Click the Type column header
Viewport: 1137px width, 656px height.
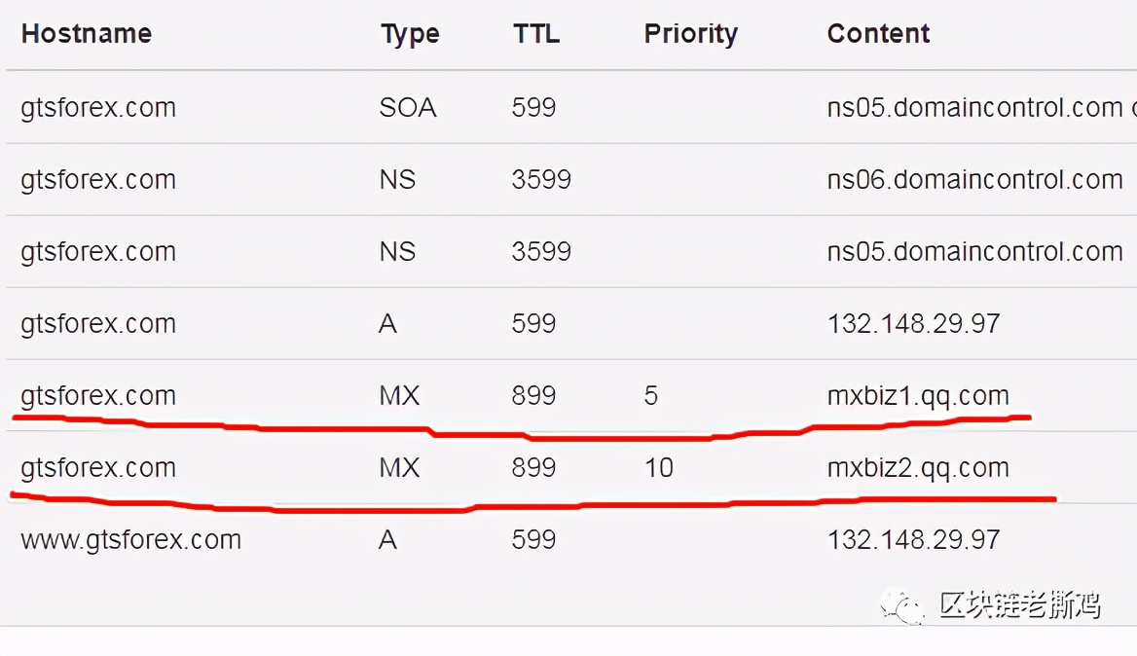pyautogui.click(x=411, y=34)
